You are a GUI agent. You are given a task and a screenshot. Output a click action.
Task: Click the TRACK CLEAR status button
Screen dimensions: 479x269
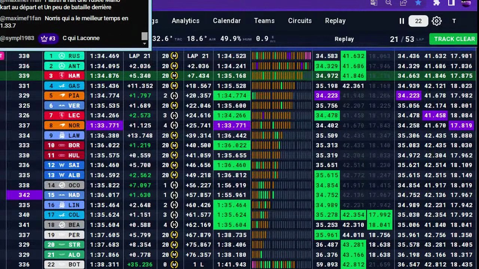(453, 39)
